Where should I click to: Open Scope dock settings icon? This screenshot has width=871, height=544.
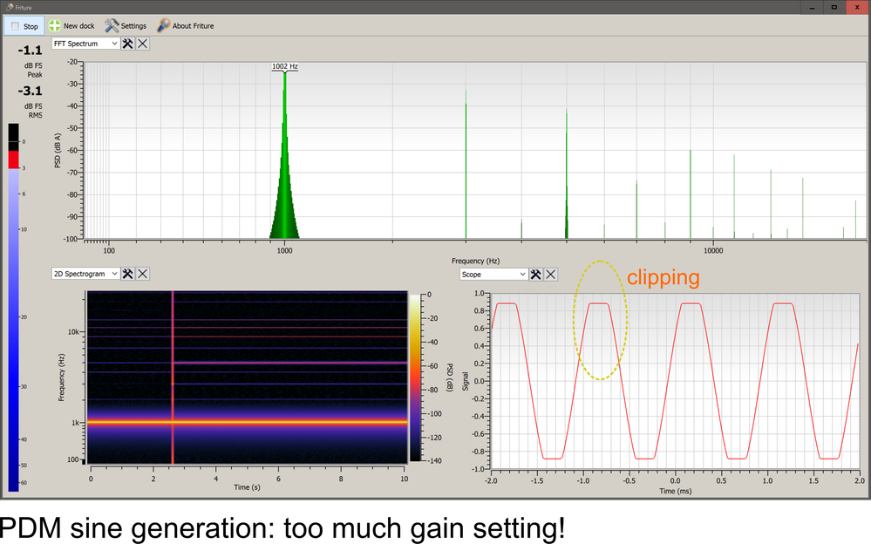(535, 274)
